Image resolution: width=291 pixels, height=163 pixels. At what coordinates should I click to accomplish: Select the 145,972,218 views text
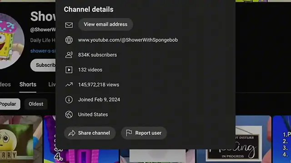point(99,85)
